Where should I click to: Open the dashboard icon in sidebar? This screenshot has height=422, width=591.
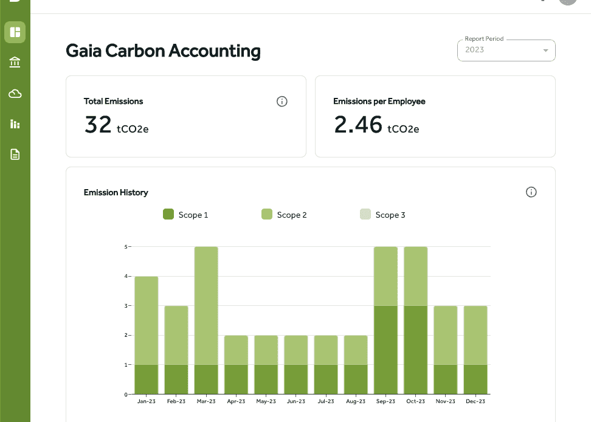15,32
